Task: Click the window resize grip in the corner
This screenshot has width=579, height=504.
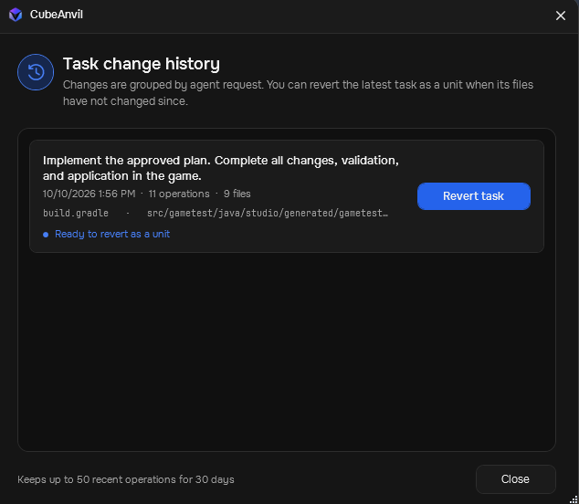Action: tap(574, 499)
